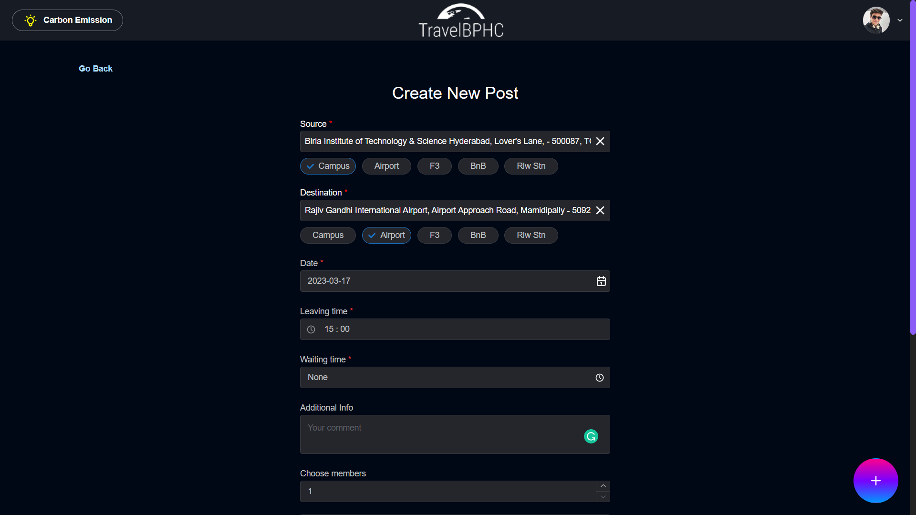Click the Grammarly icon in comment box
This screenshot has height=515, width=916.
(x=591, y=436)
